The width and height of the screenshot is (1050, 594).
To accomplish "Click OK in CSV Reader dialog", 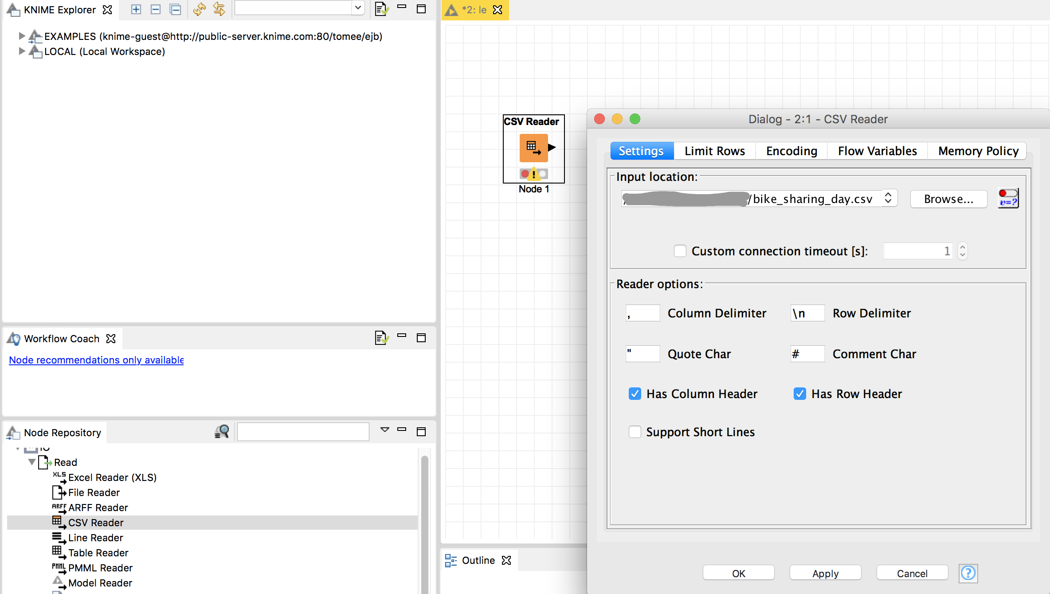I will click(739, 573).
